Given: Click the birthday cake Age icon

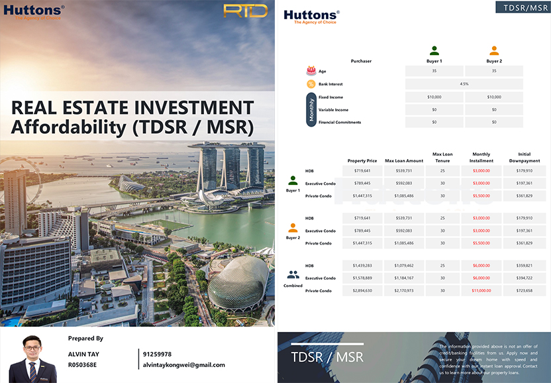Looking at the screenshot, I should click(311, 71).
